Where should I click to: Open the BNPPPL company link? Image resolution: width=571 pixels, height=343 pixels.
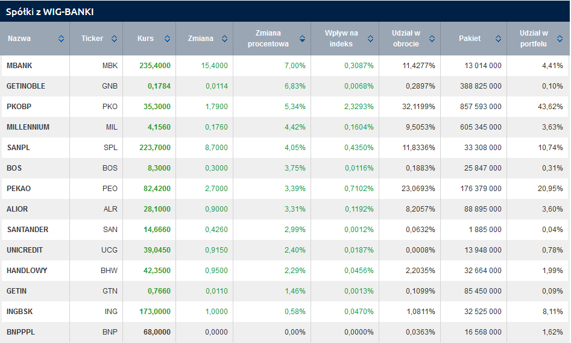click(x=21, y=332)
